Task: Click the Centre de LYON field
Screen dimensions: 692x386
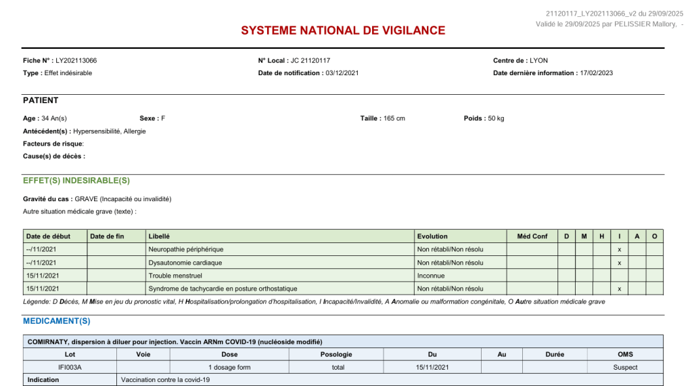Action: pos(521,61)
